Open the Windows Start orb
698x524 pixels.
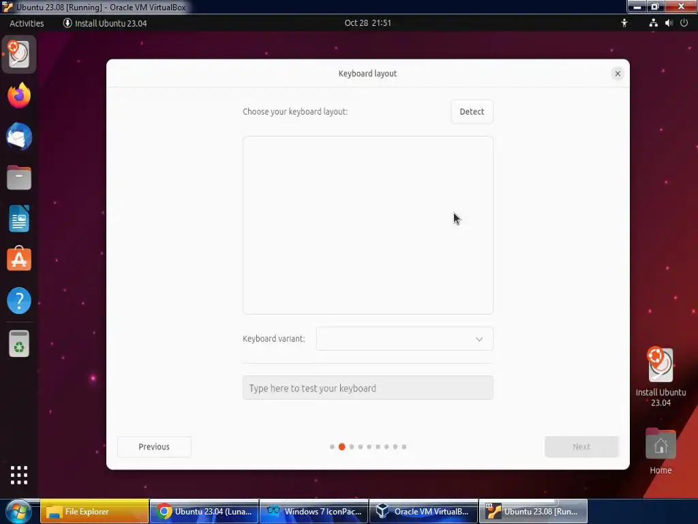pyautogui.click(x=18, y=512)
